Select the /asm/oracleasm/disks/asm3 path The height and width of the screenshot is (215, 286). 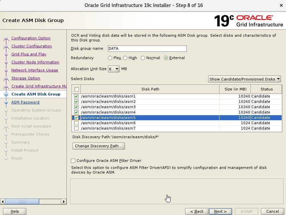coord(108,107)
